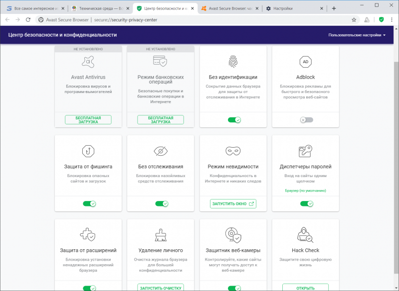Click the crossed-eye anti-tracking icon
This screenshot has width=399, height=291.
tap(161, 151)
